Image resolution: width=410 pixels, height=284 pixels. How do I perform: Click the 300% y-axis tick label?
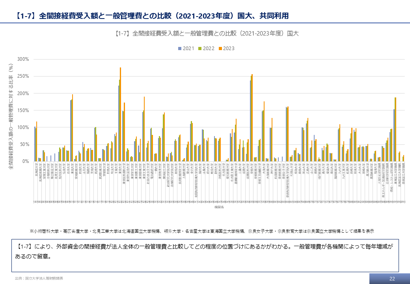coord(24,59)
